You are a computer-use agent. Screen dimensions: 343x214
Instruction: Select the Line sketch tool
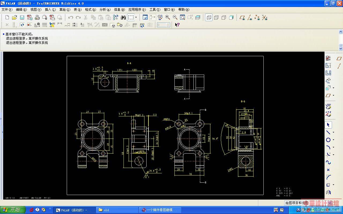coord(328,132)
